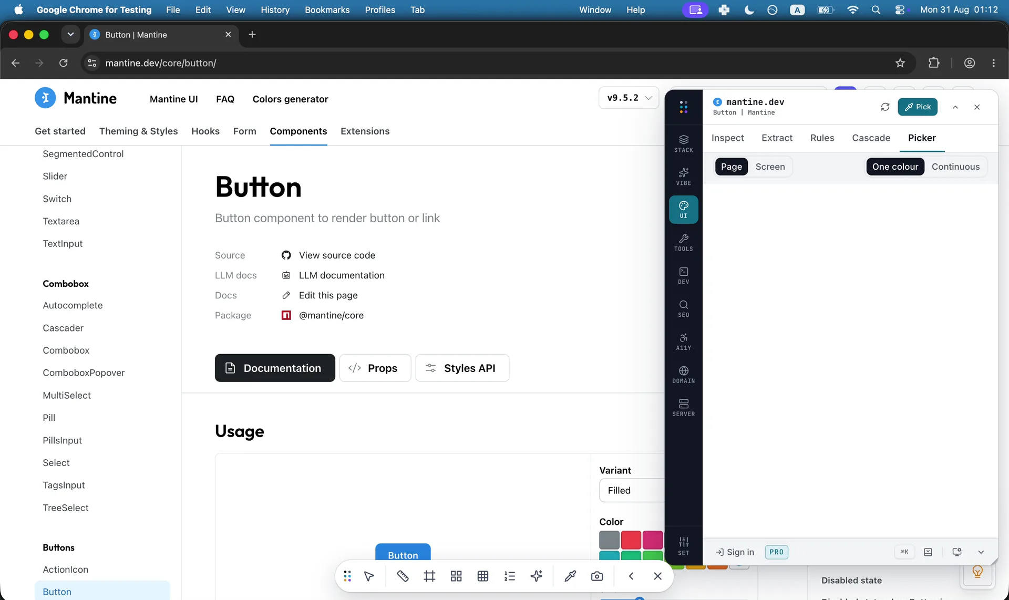The height and width of the screenshot is (600, 1009).
Task: Select the Page picker mode
Action: (x=731, y=167)
